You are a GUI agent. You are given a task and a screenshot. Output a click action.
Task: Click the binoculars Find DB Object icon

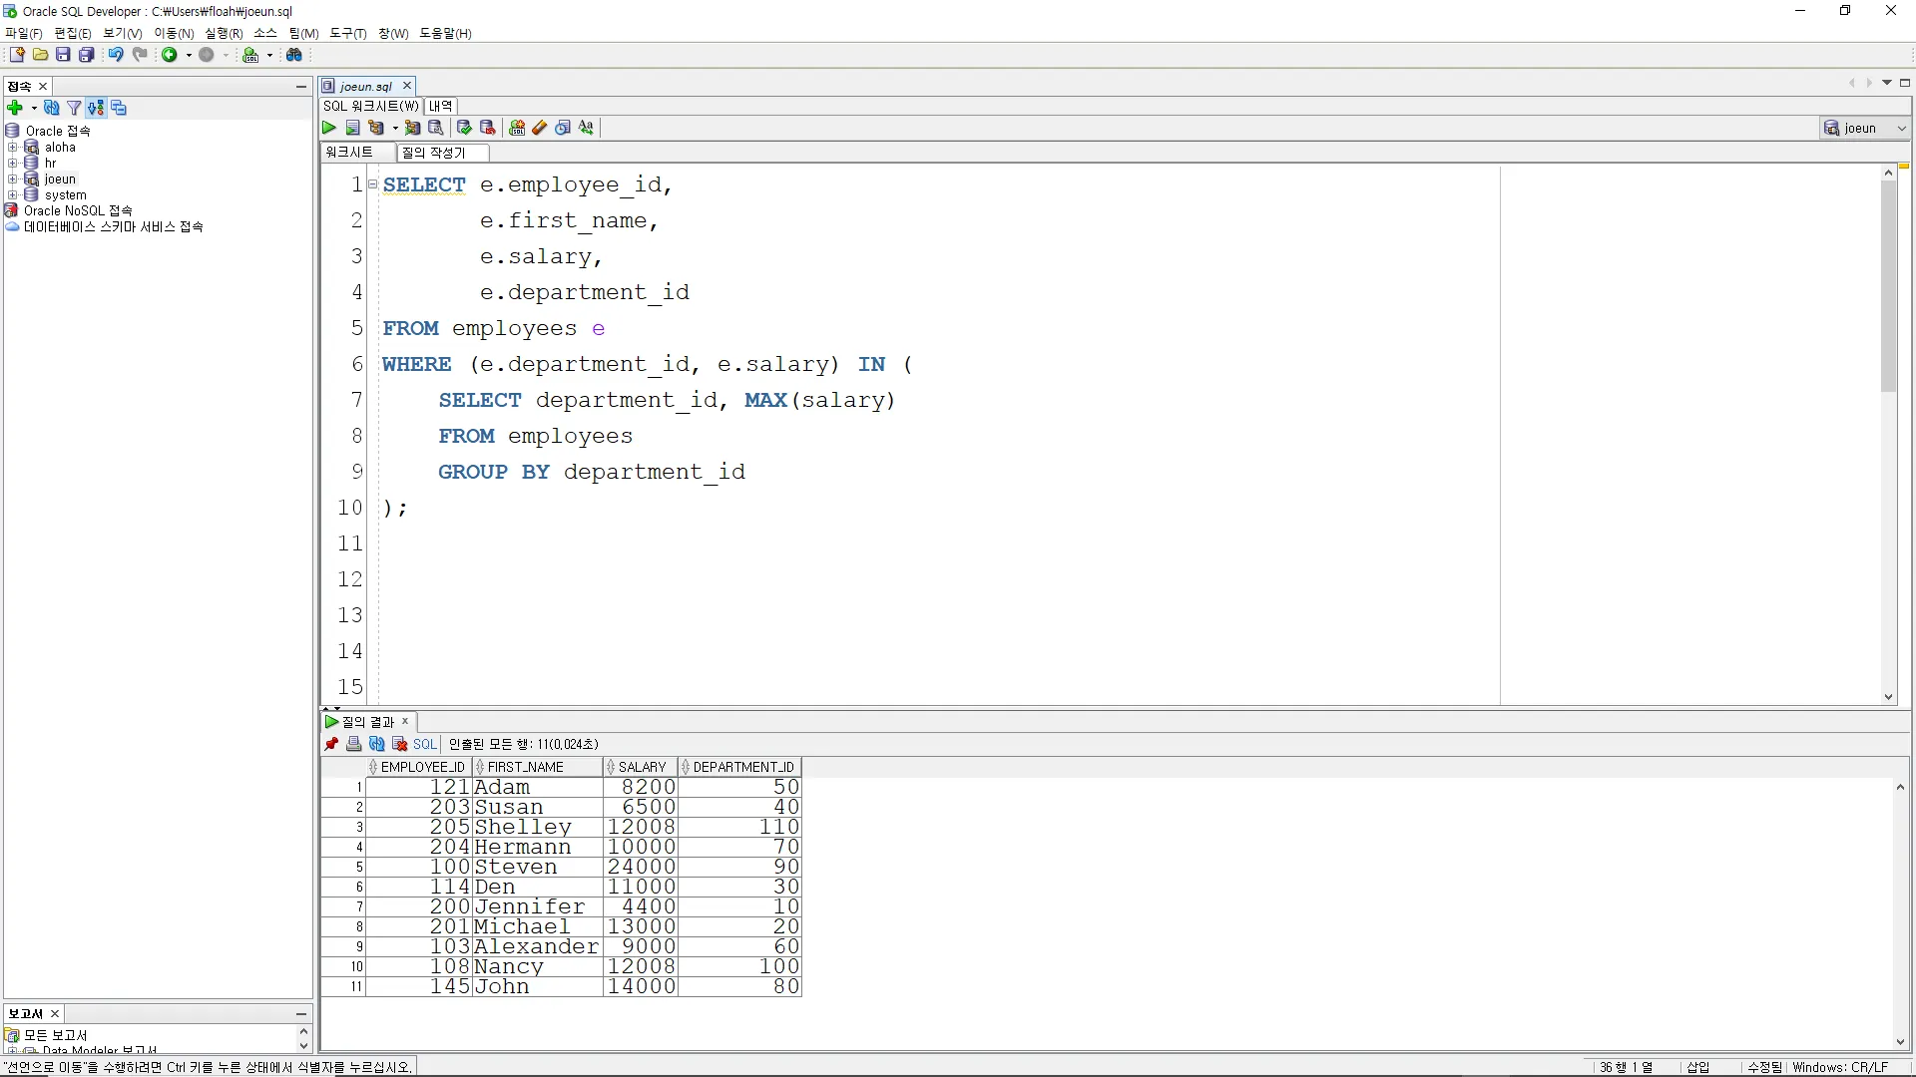(x=294, y=55)
